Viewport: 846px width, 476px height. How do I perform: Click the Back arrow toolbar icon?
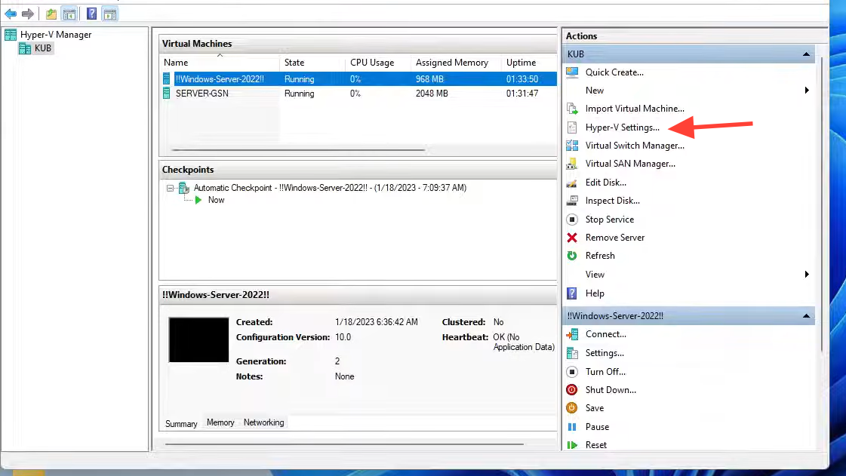point(11,14)
